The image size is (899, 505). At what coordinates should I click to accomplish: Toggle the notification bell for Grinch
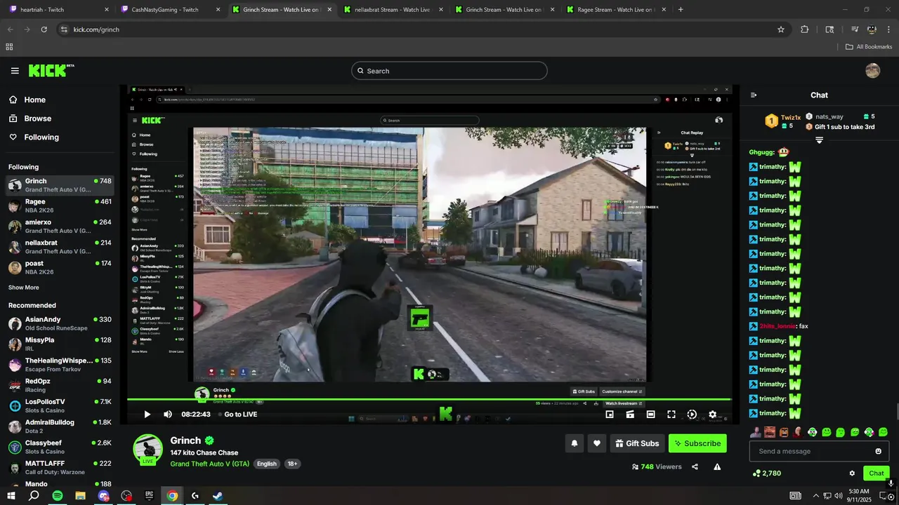575,443
